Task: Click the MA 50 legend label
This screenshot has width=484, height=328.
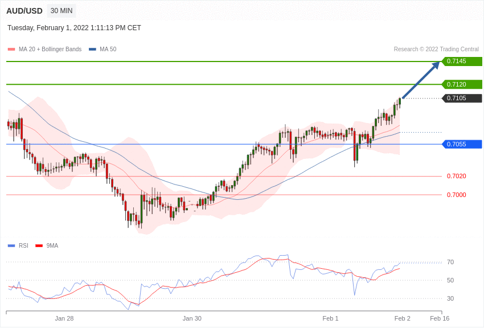Action: (x=108, y=49)
